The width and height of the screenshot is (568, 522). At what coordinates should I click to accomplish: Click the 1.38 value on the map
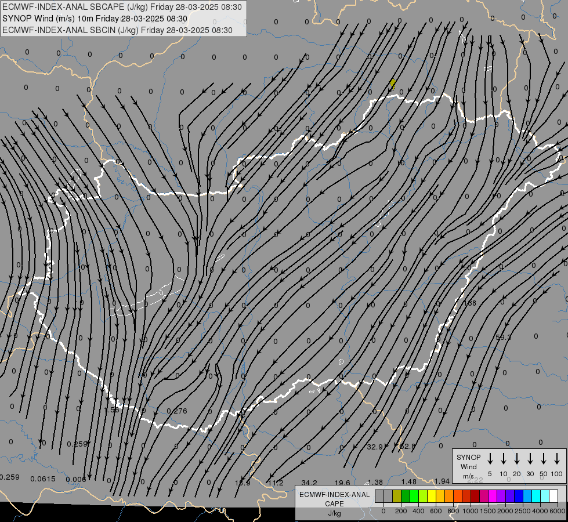coord(375,482)
